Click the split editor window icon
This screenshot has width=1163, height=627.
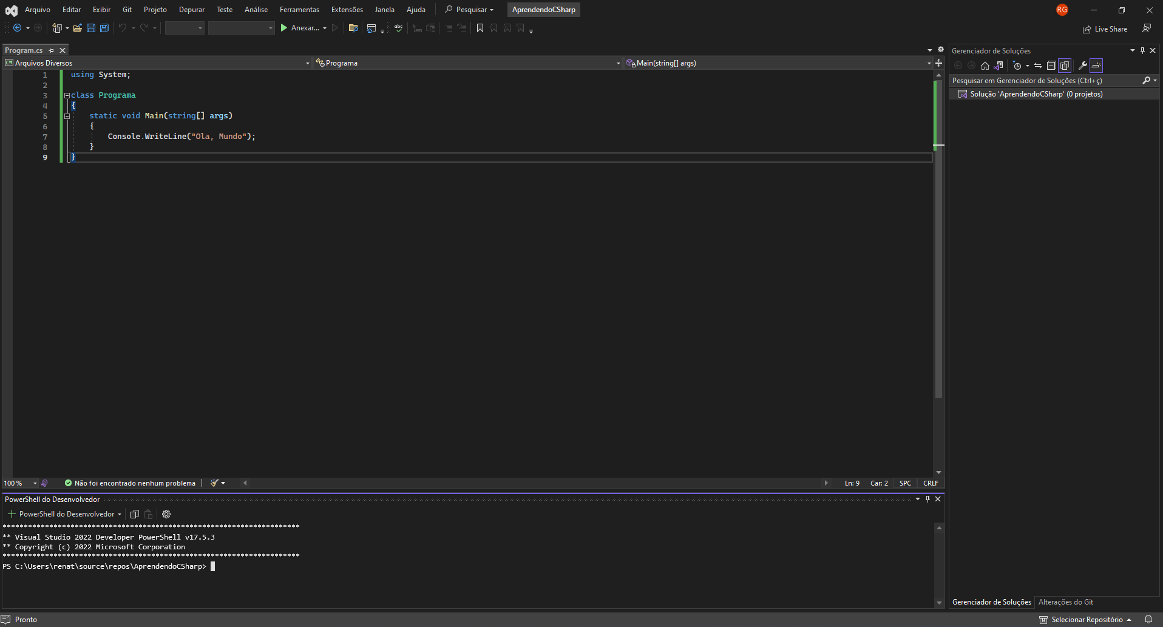coord(939,63)
